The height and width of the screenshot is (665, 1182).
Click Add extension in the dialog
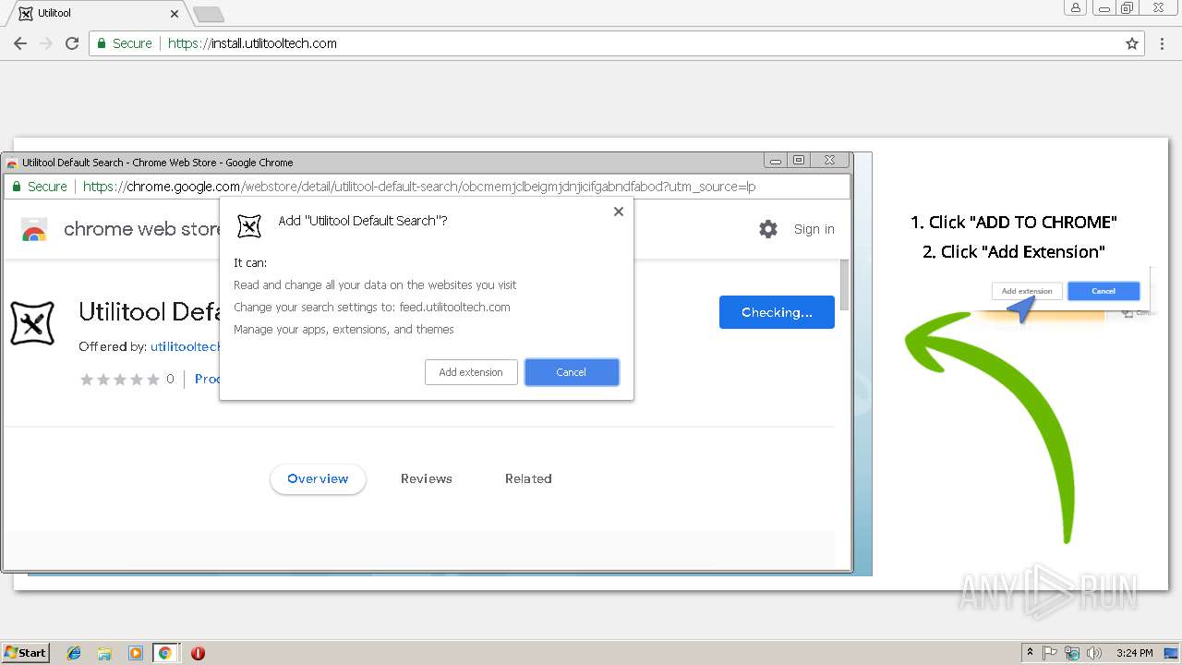coord(471,372)
